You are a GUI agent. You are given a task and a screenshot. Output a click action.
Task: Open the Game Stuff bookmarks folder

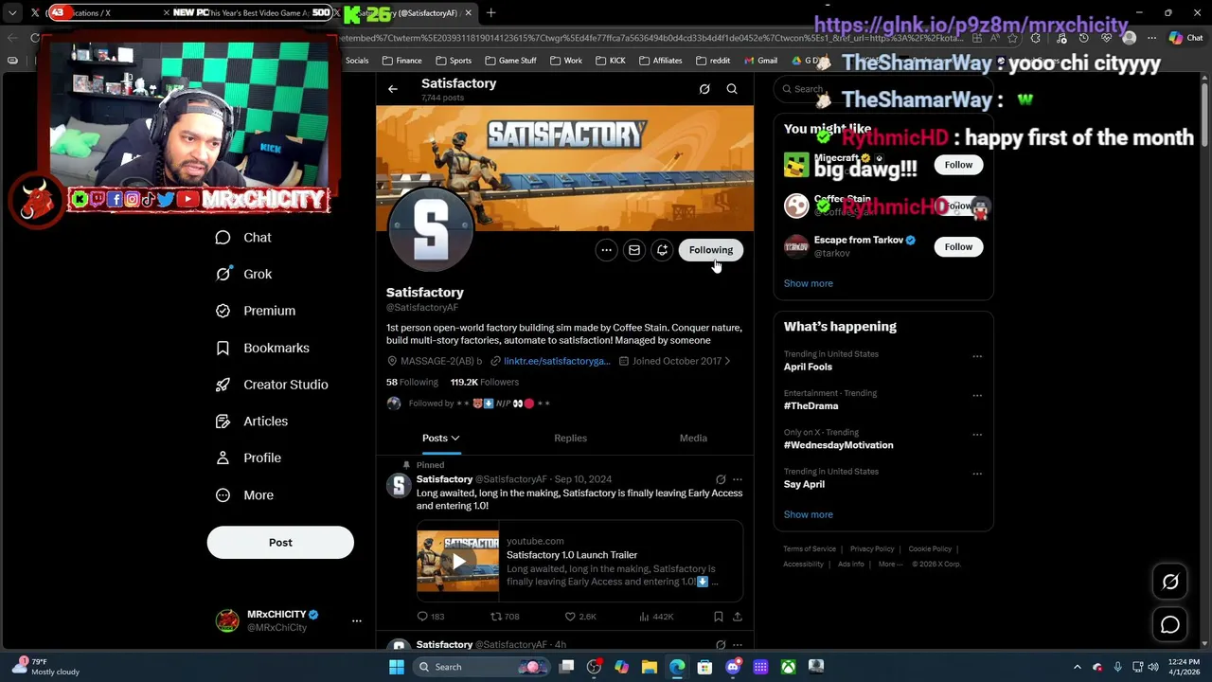click(x=510, y=61)
